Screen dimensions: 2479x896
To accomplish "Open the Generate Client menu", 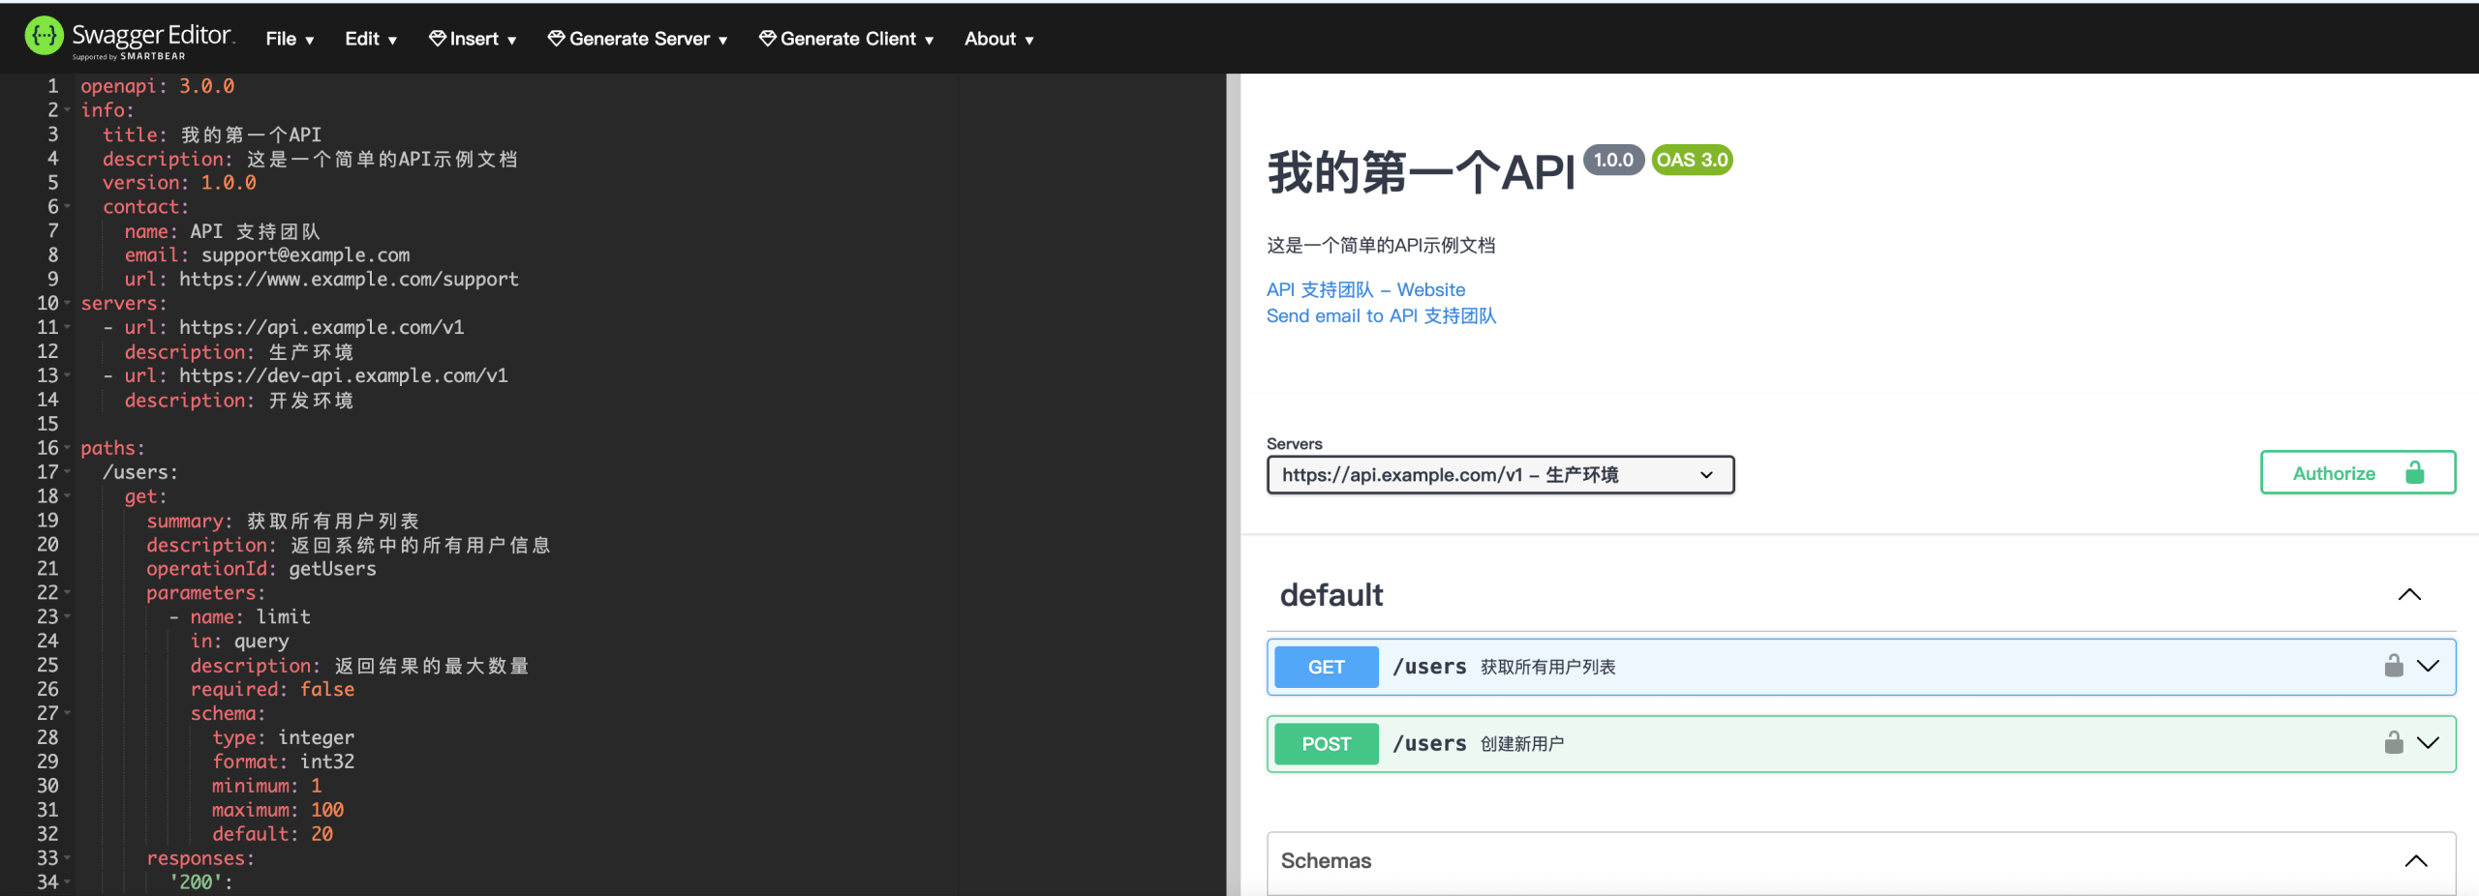I will pyautogui.click(x=846, y=39).
